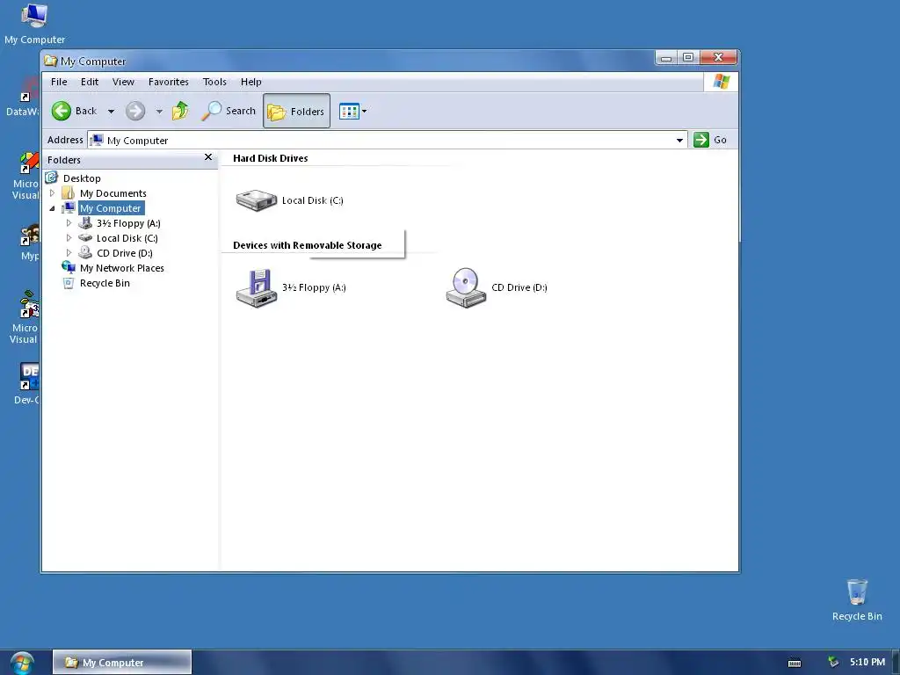
Task: Select the DataW desktop shortcut
Action: pos(23,98)
